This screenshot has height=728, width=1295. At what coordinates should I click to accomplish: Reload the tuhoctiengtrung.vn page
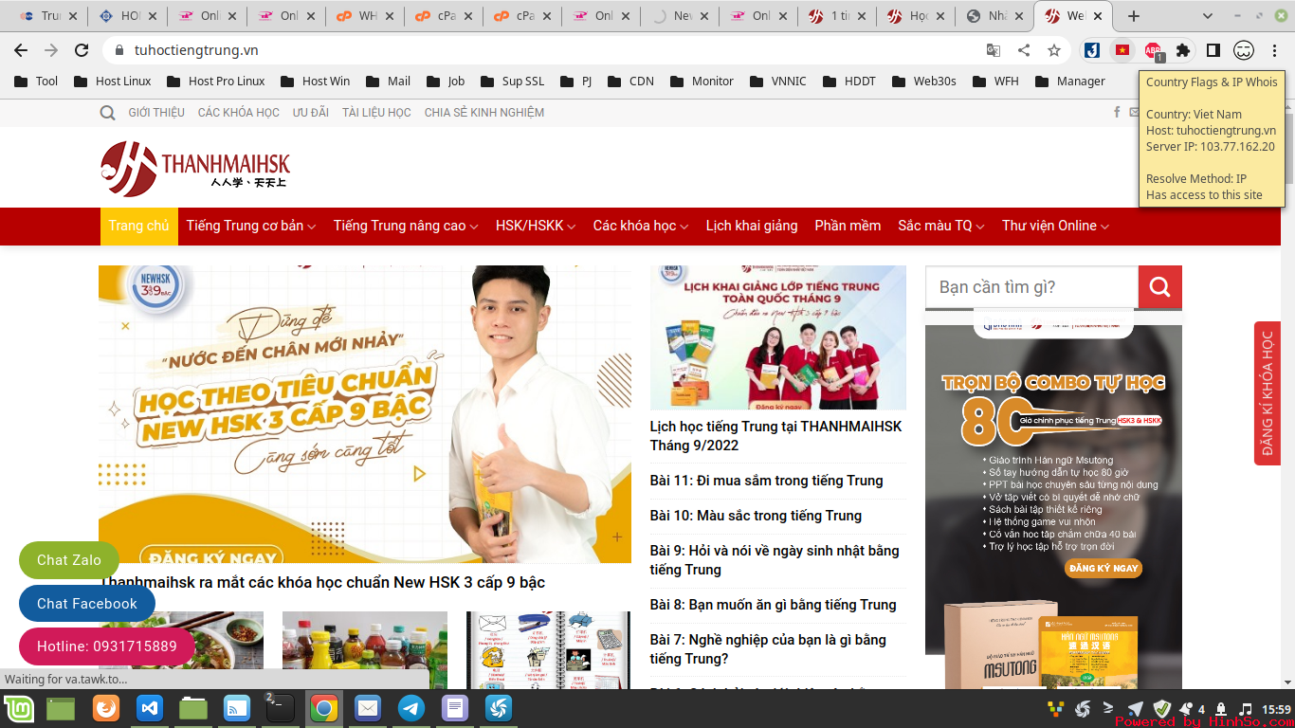tap(82, 50)
